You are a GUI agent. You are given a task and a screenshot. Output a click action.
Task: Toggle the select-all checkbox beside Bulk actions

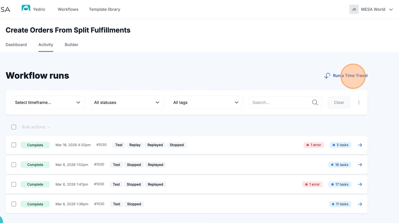(14, 127)
